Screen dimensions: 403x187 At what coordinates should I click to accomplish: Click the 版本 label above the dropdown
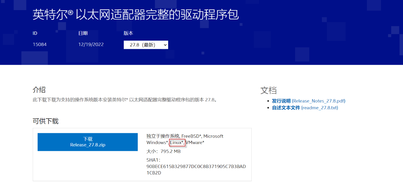(x=128, y=33)
